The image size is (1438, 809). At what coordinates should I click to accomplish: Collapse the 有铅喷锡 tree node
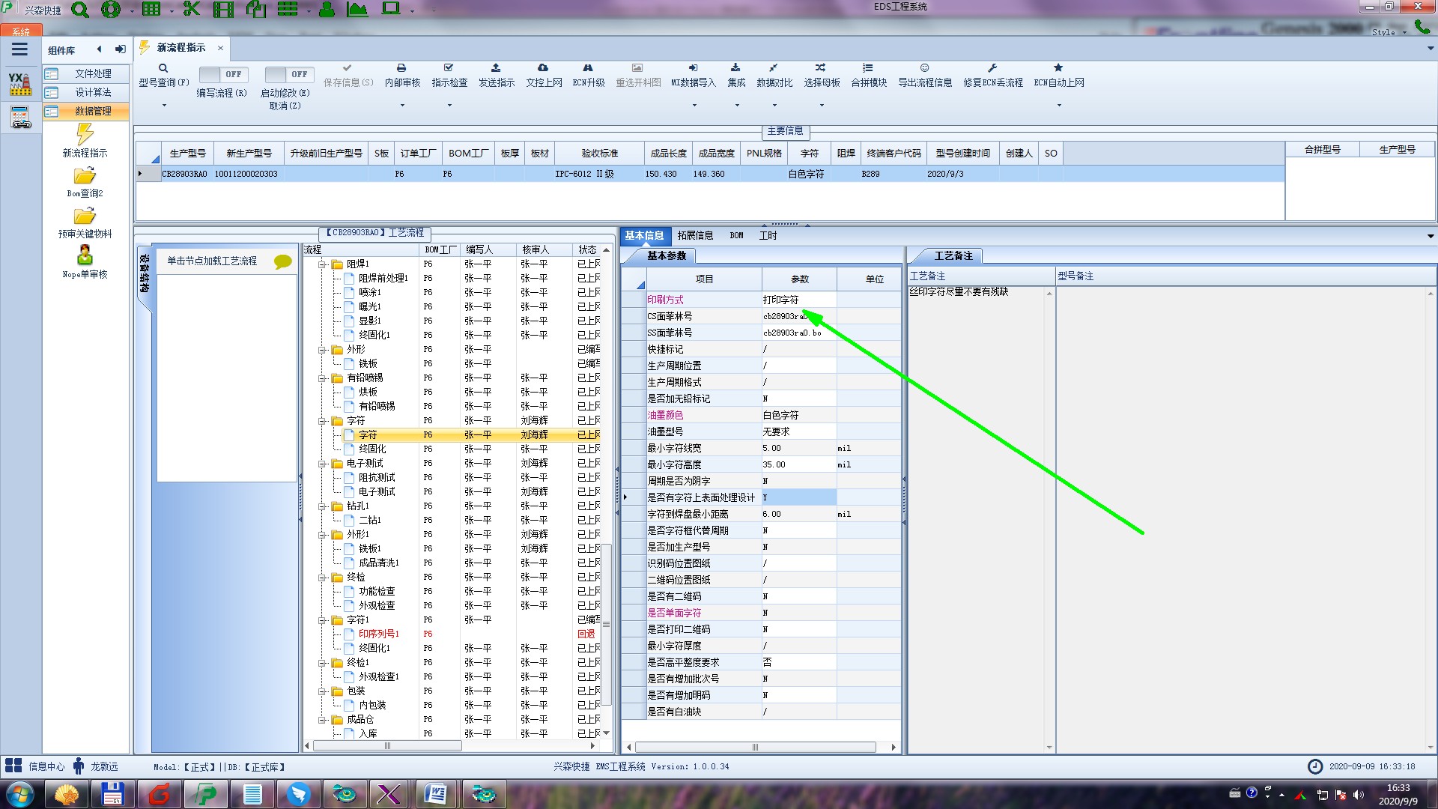tap(322, 378)
